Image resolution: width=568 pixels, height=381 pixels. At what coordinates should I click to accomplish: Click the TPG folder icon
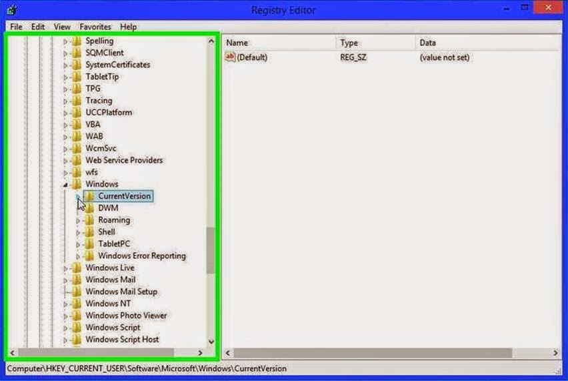coord(77,89)
